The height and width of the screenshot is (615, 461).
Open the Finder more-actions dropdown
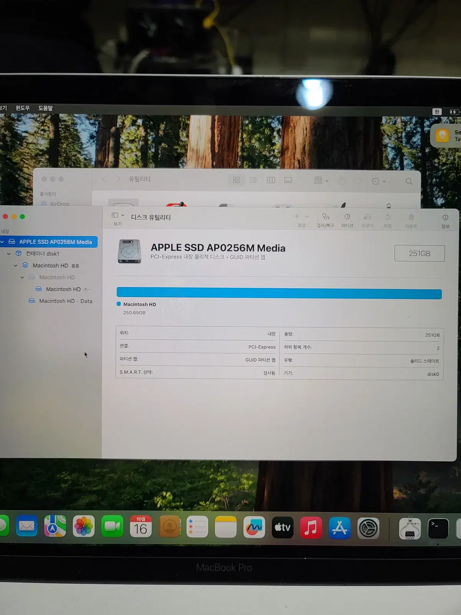pyautogui.click(x=378, y=181)
